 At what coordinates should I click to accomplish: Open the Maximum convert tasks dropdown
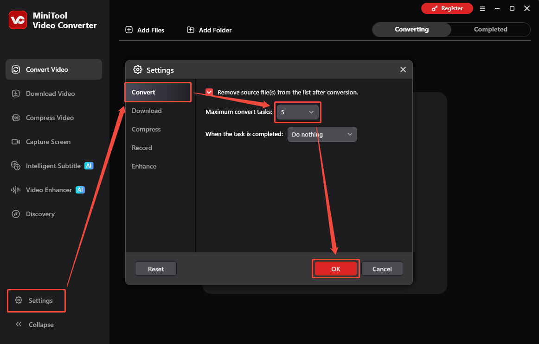coord(297,112)
